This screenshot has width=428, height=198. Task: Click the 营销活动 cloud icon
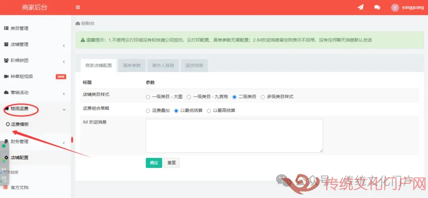tap(6, 92)
